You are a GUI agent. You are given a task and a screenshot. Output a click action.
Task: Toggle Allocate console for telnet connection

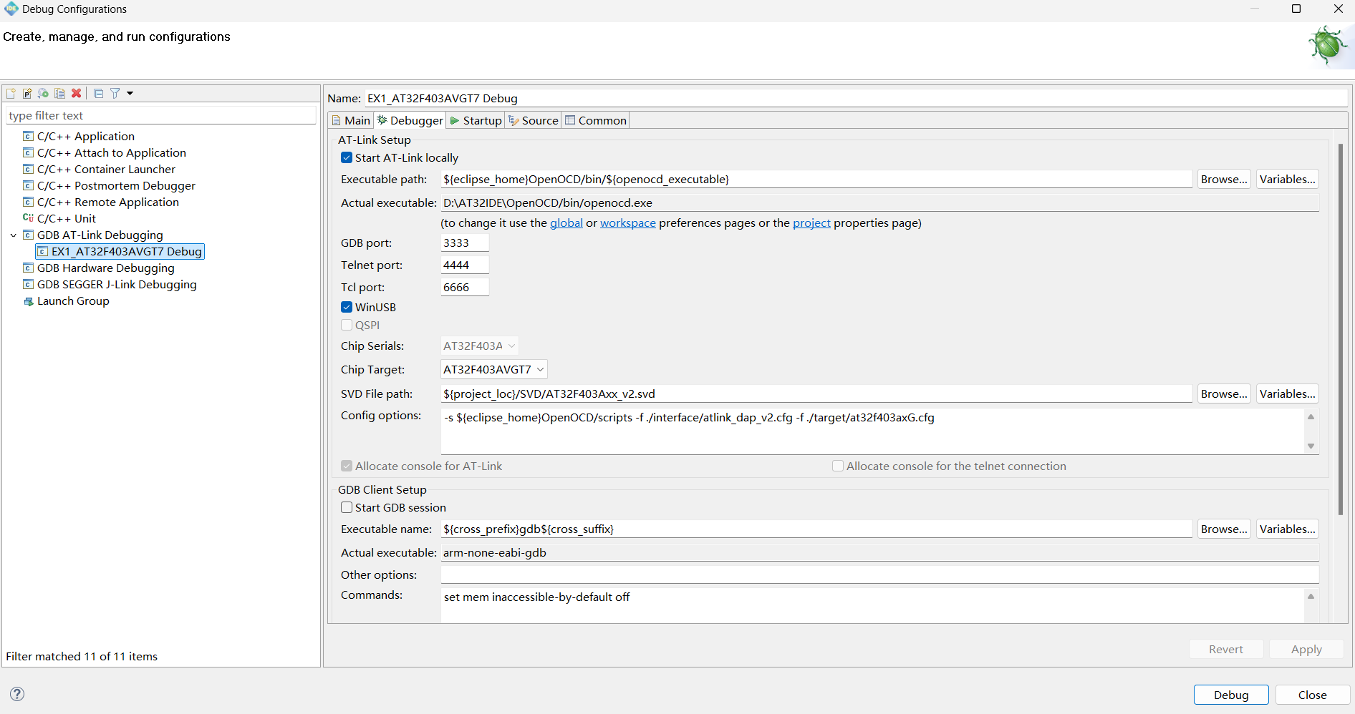coord(838,466)
